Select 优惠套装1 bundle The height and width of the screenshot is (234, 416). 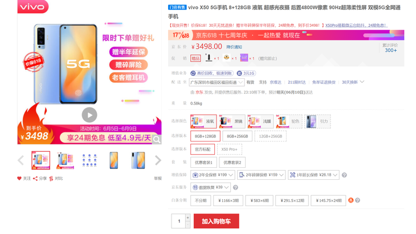coord(203,162)
